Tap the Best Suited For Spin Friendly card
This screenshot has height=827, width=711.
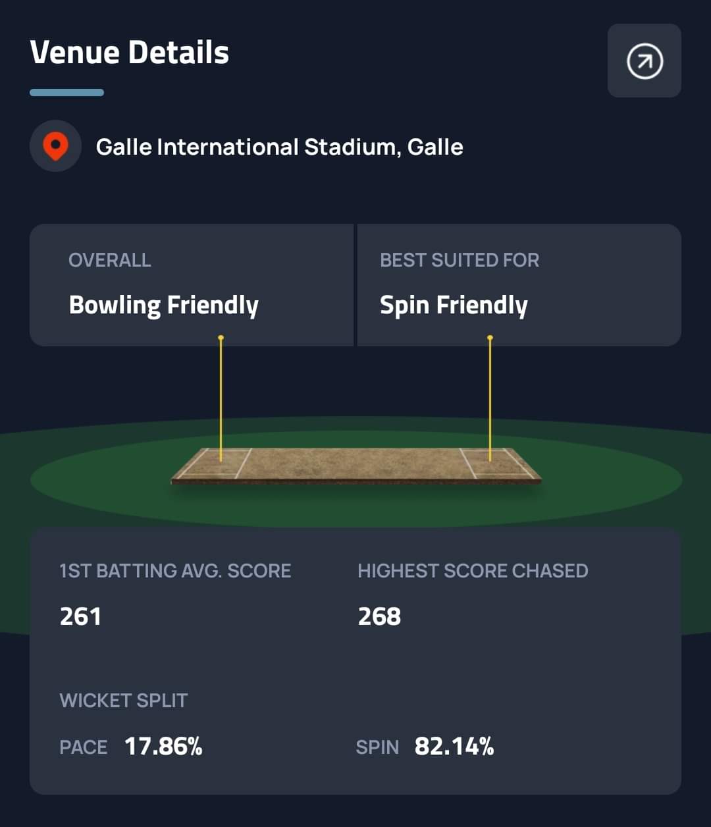(x=519, y=284)
